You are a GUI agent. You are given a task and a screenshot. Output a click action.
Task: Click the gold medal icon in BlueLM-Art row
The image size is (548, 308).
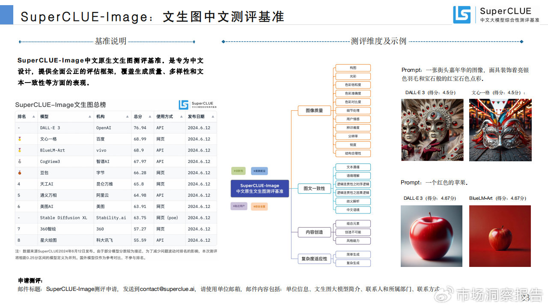coord(19,150)
